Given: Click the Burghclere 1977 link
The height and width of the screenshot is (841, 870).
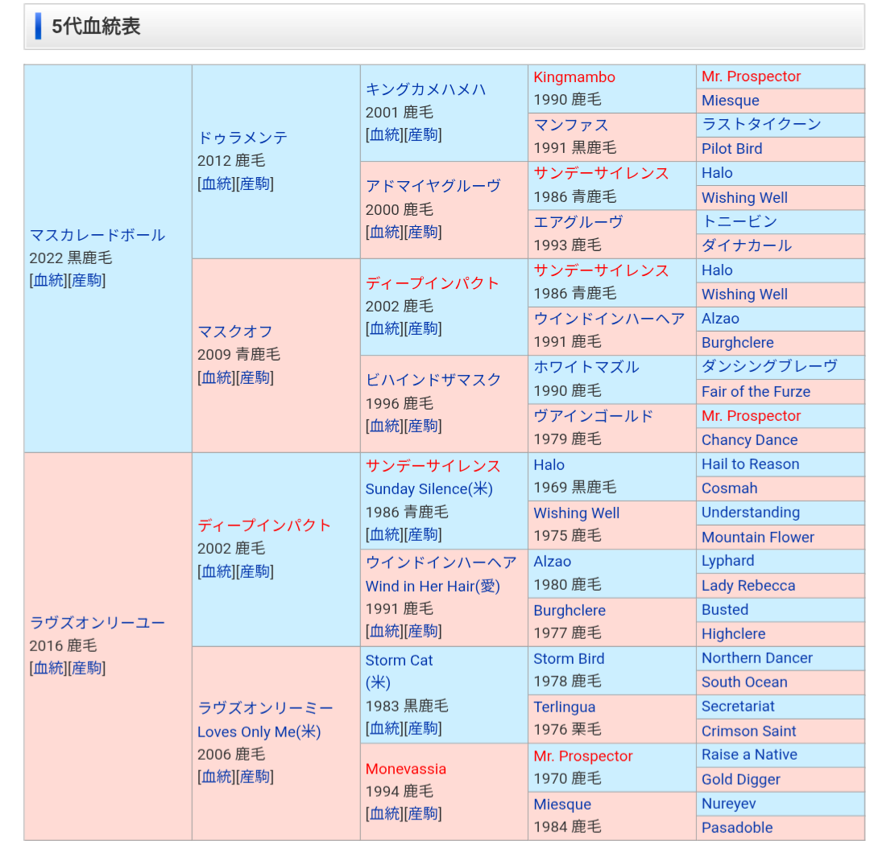Looking at the screenshot, I should pyautogui.click(x=570, y=610).
